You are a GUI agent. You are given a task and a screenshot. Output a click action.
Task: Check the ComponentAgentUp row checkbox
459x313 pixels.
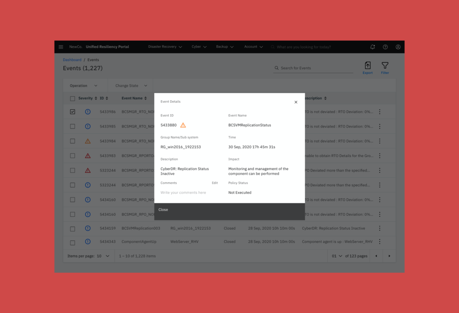pyautogui.click(x=73, y=243)
